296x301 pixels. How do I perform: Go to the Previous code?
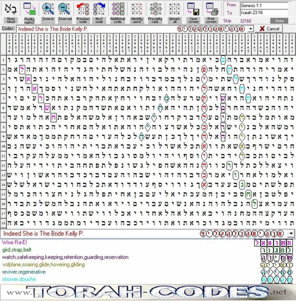tap(83, 9)
